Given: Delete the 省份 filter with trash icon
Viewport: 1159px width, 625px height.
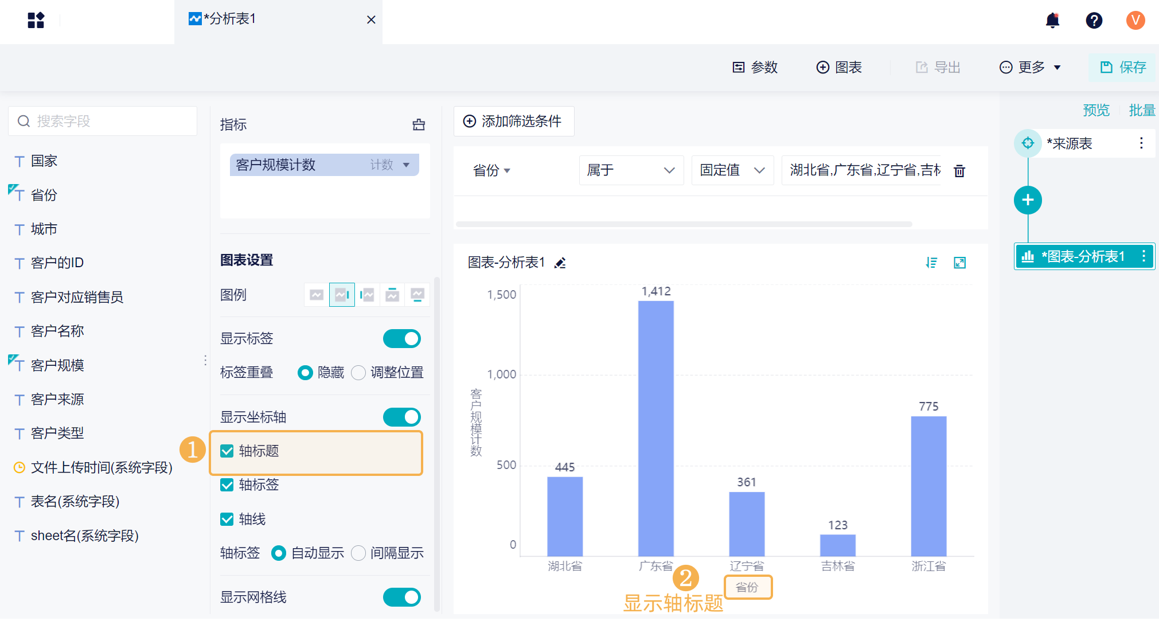Looking at the screenshot, I should tap(959, 171).
